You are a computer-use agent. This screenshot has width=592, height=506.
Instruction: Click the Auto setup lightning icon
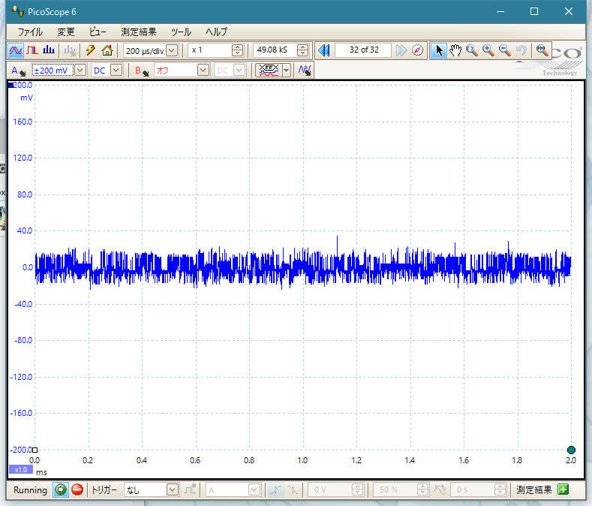90,50
